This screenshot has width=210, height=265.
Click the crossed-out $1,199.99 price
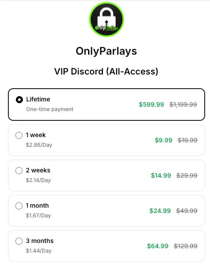pos(183,105)
